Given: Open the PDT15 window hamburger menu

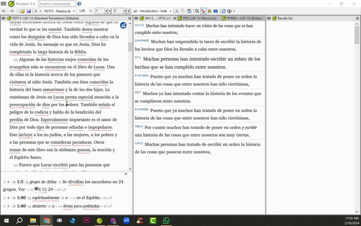Looking at the screenshot, I should 3,18.
